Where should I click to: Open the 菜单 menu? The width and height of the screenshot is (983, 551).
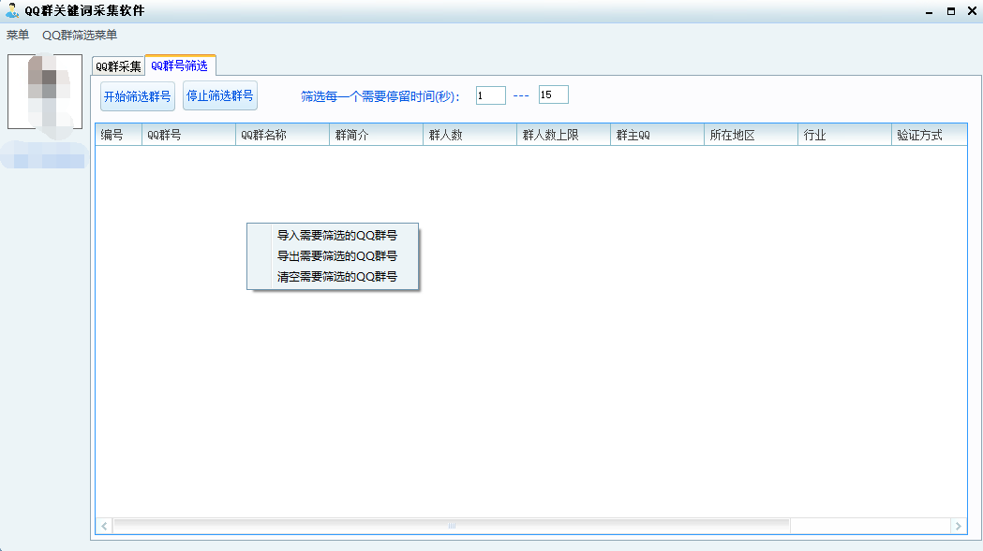[x=18, y=35]
